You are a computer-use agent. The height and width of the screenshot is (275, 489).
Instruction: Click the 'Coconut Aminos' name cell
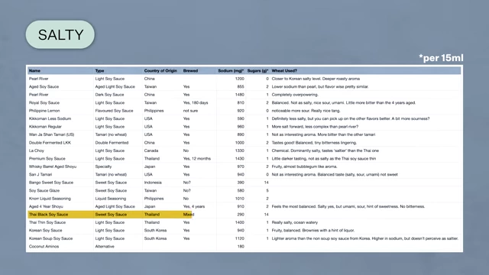pyautogui.click(x=44, y=246)
